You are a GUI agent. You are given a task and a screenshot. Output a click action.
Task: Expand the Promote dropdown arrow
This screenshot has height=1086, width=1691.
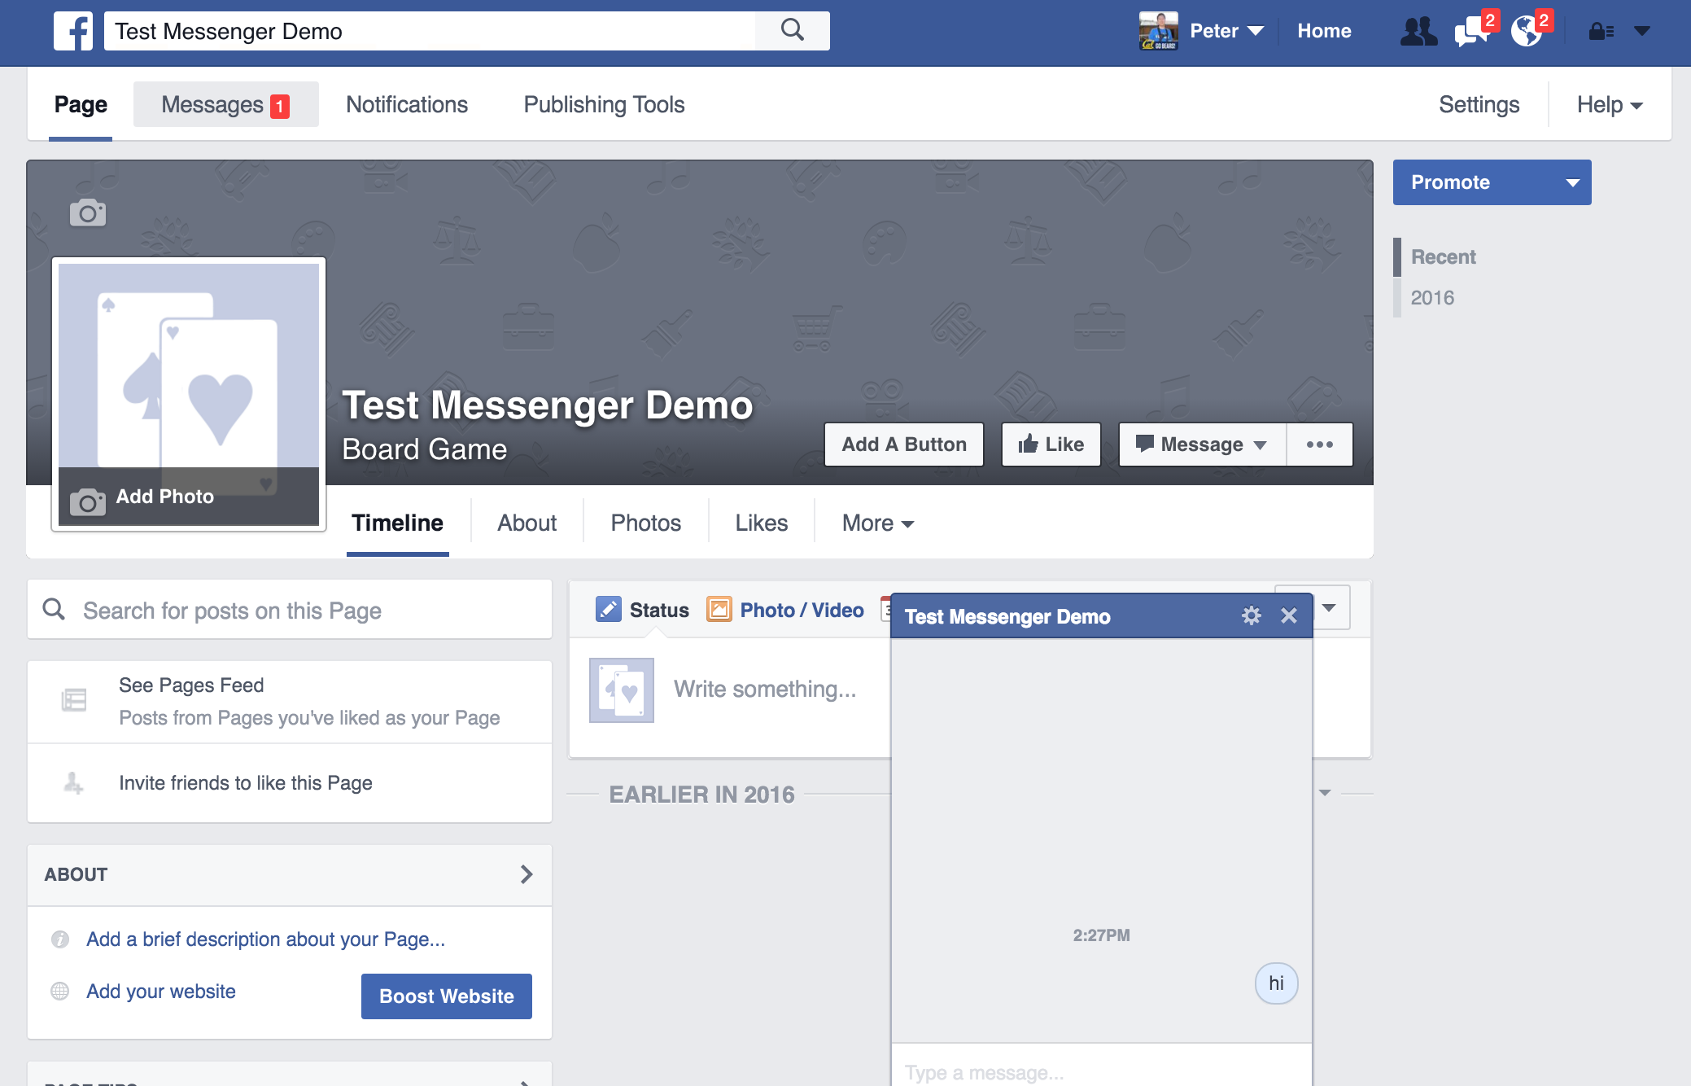1573,182
